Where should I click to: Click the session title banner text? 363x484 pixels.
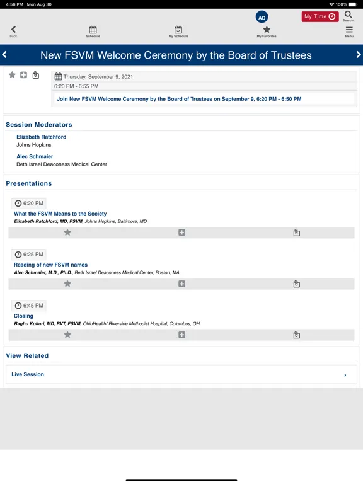click(x=176, y=55)
